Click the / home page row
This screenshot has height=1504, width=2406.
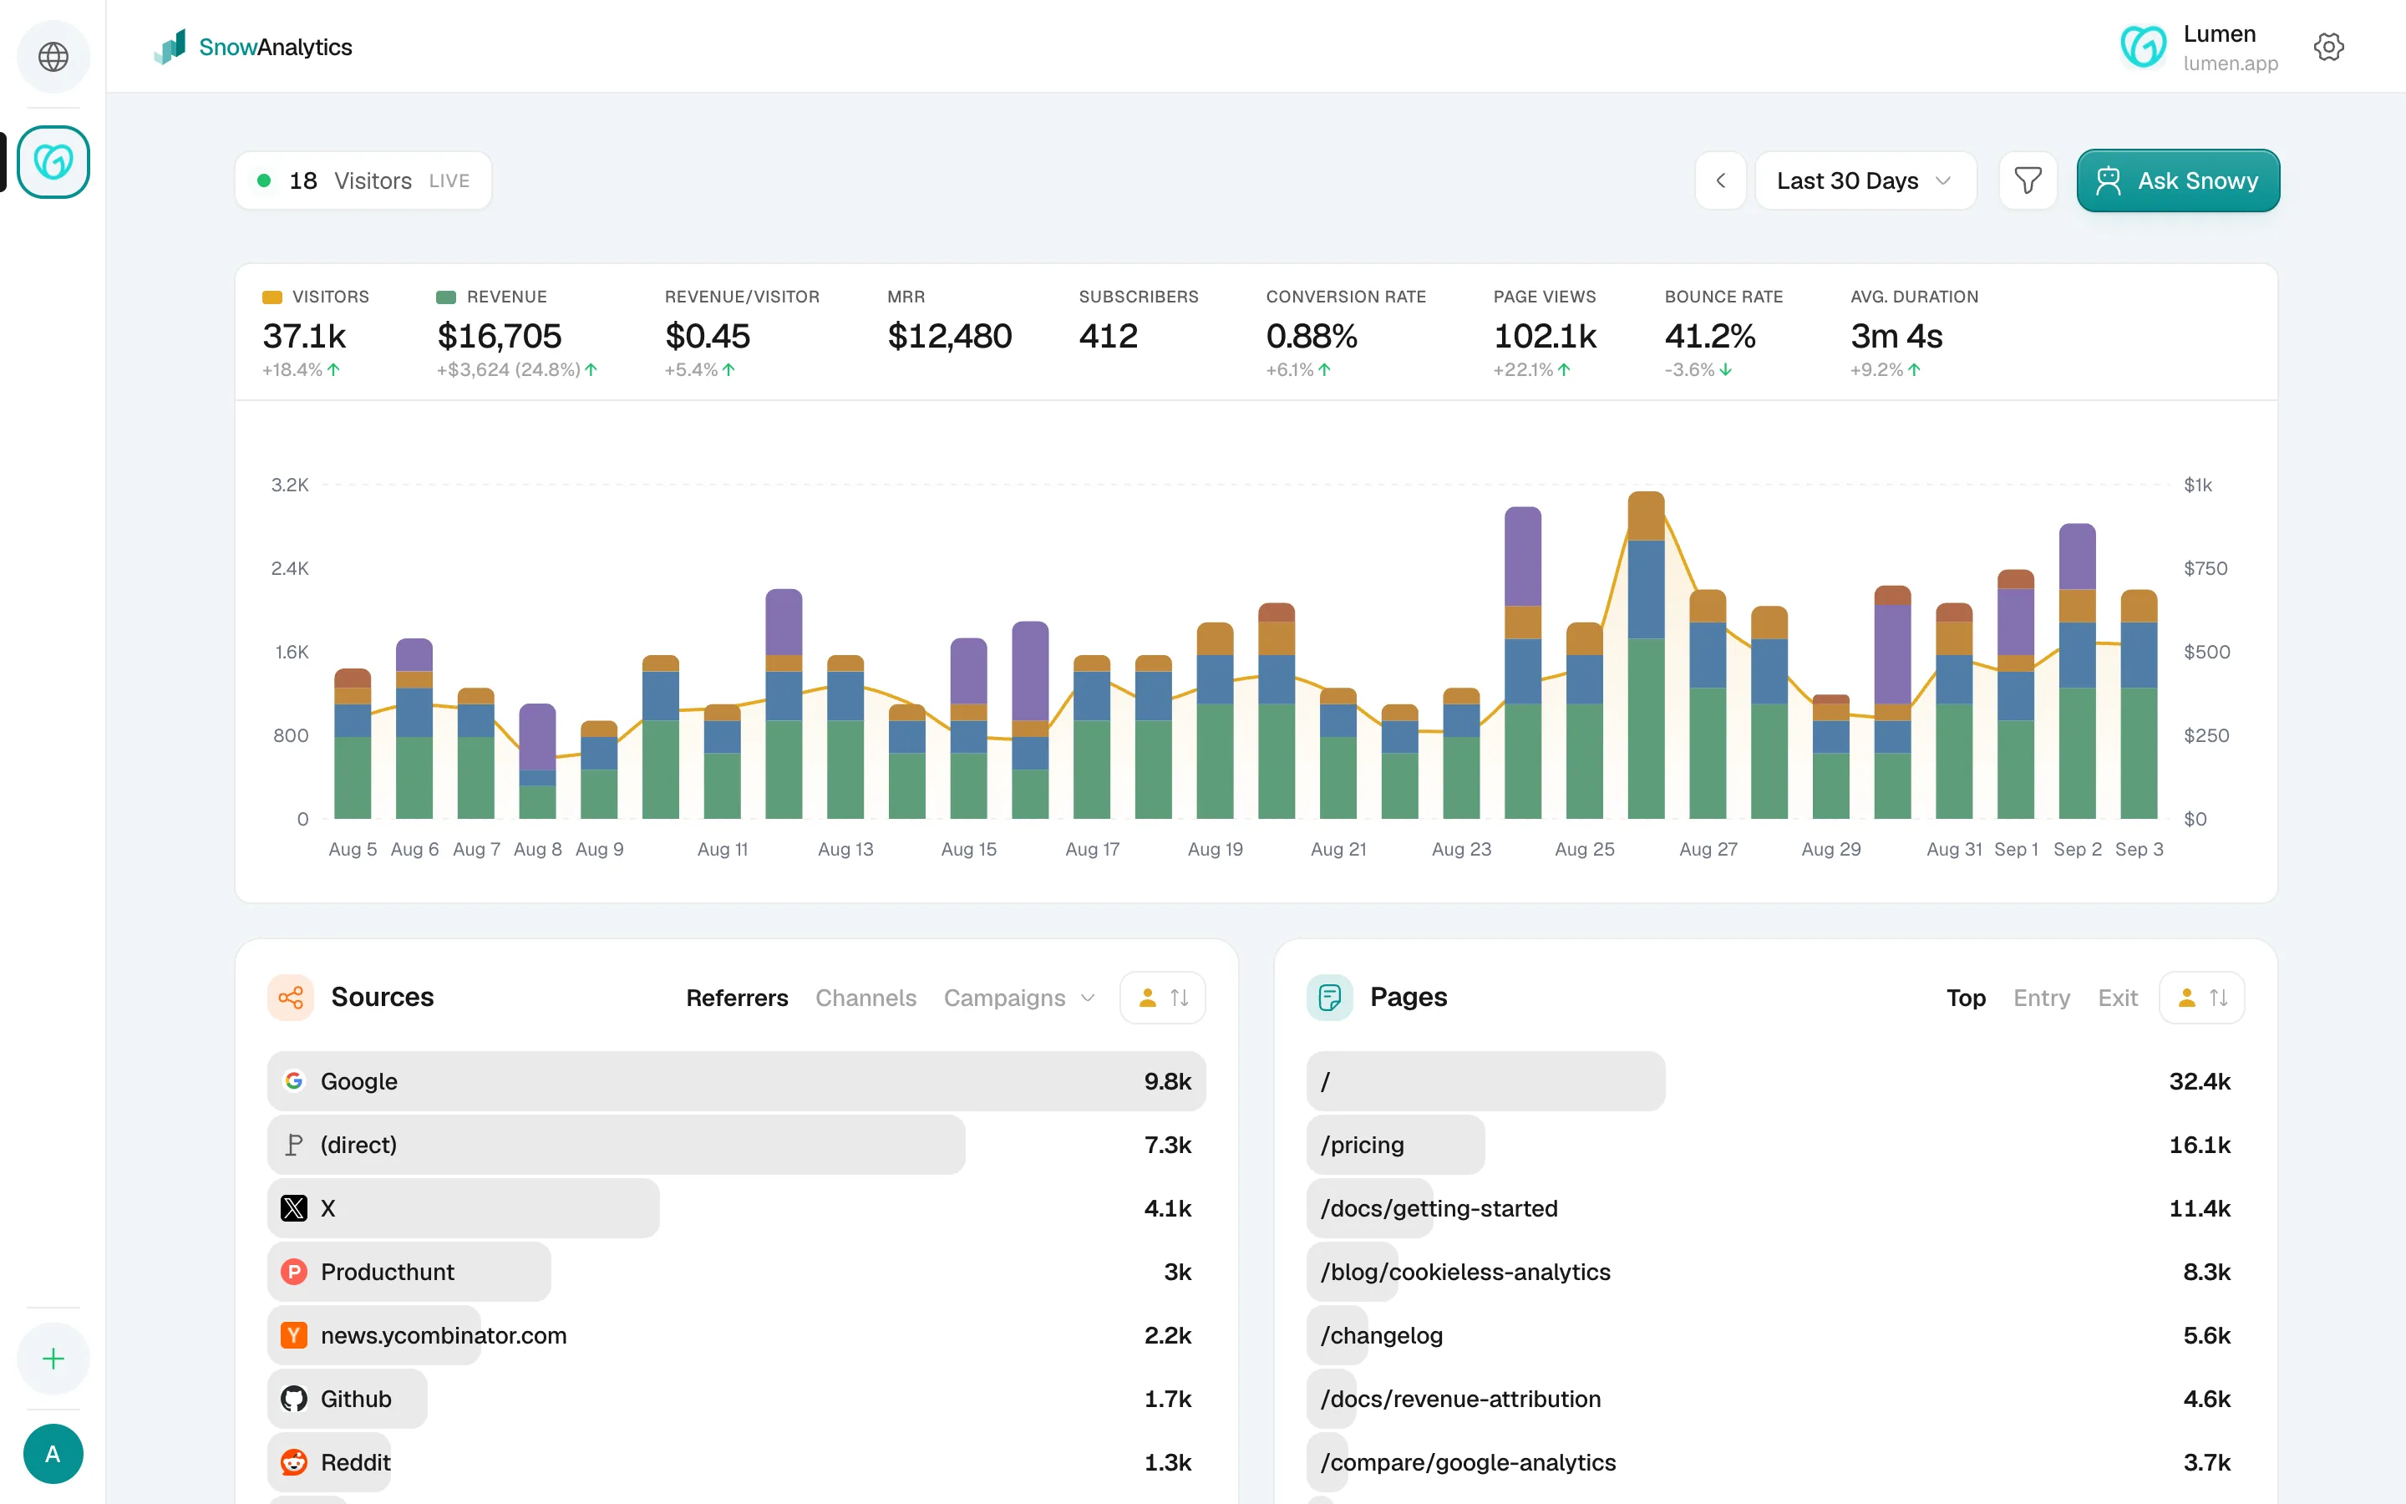1774,1081
